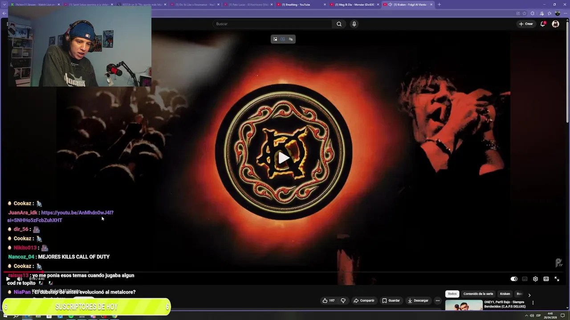Show more filter chips with right arrow
This screenshot has width=570, height=320.
[x=529, y=295]
